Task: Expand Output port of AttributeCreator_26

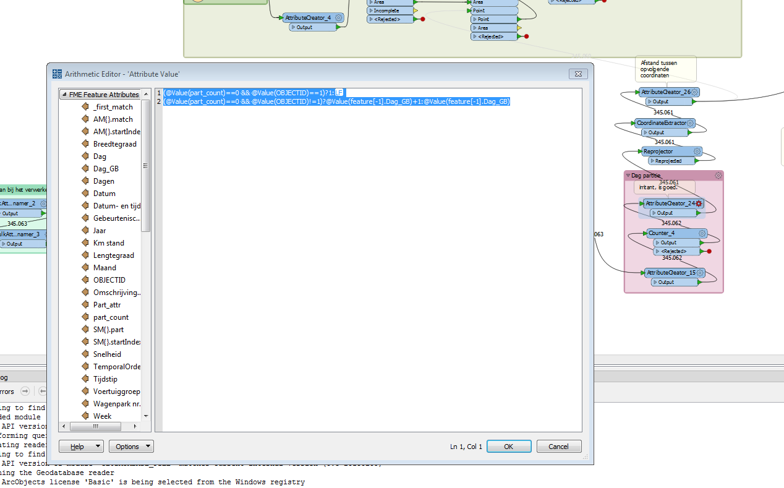Action: coord(649,101)
